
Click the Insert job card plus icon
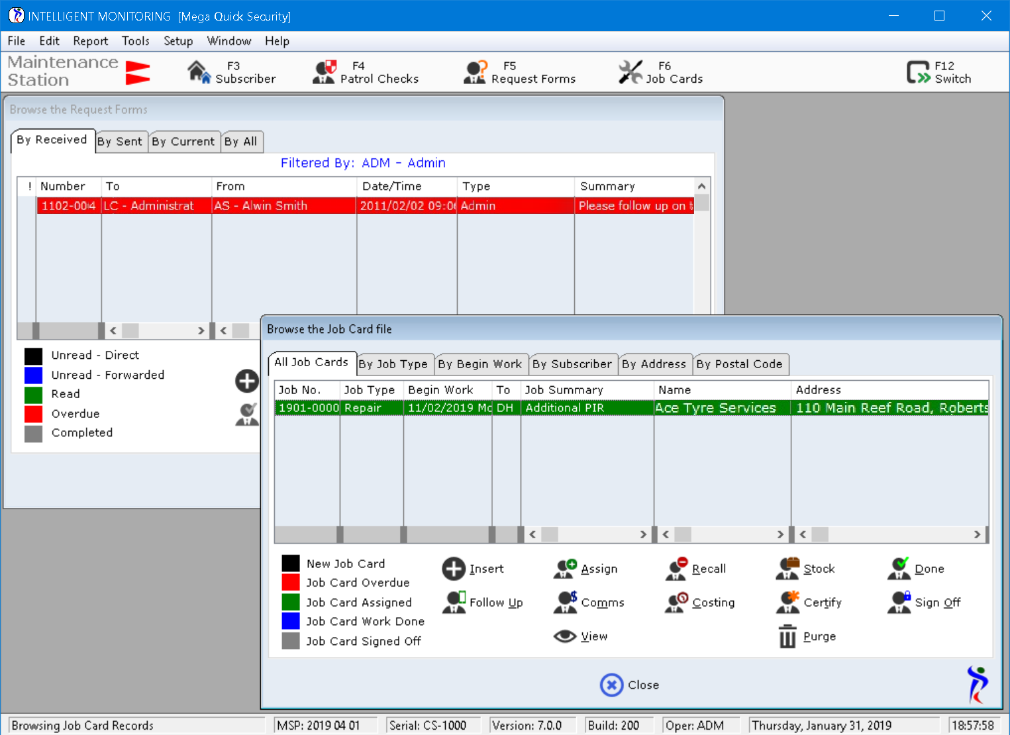point(454,569)
